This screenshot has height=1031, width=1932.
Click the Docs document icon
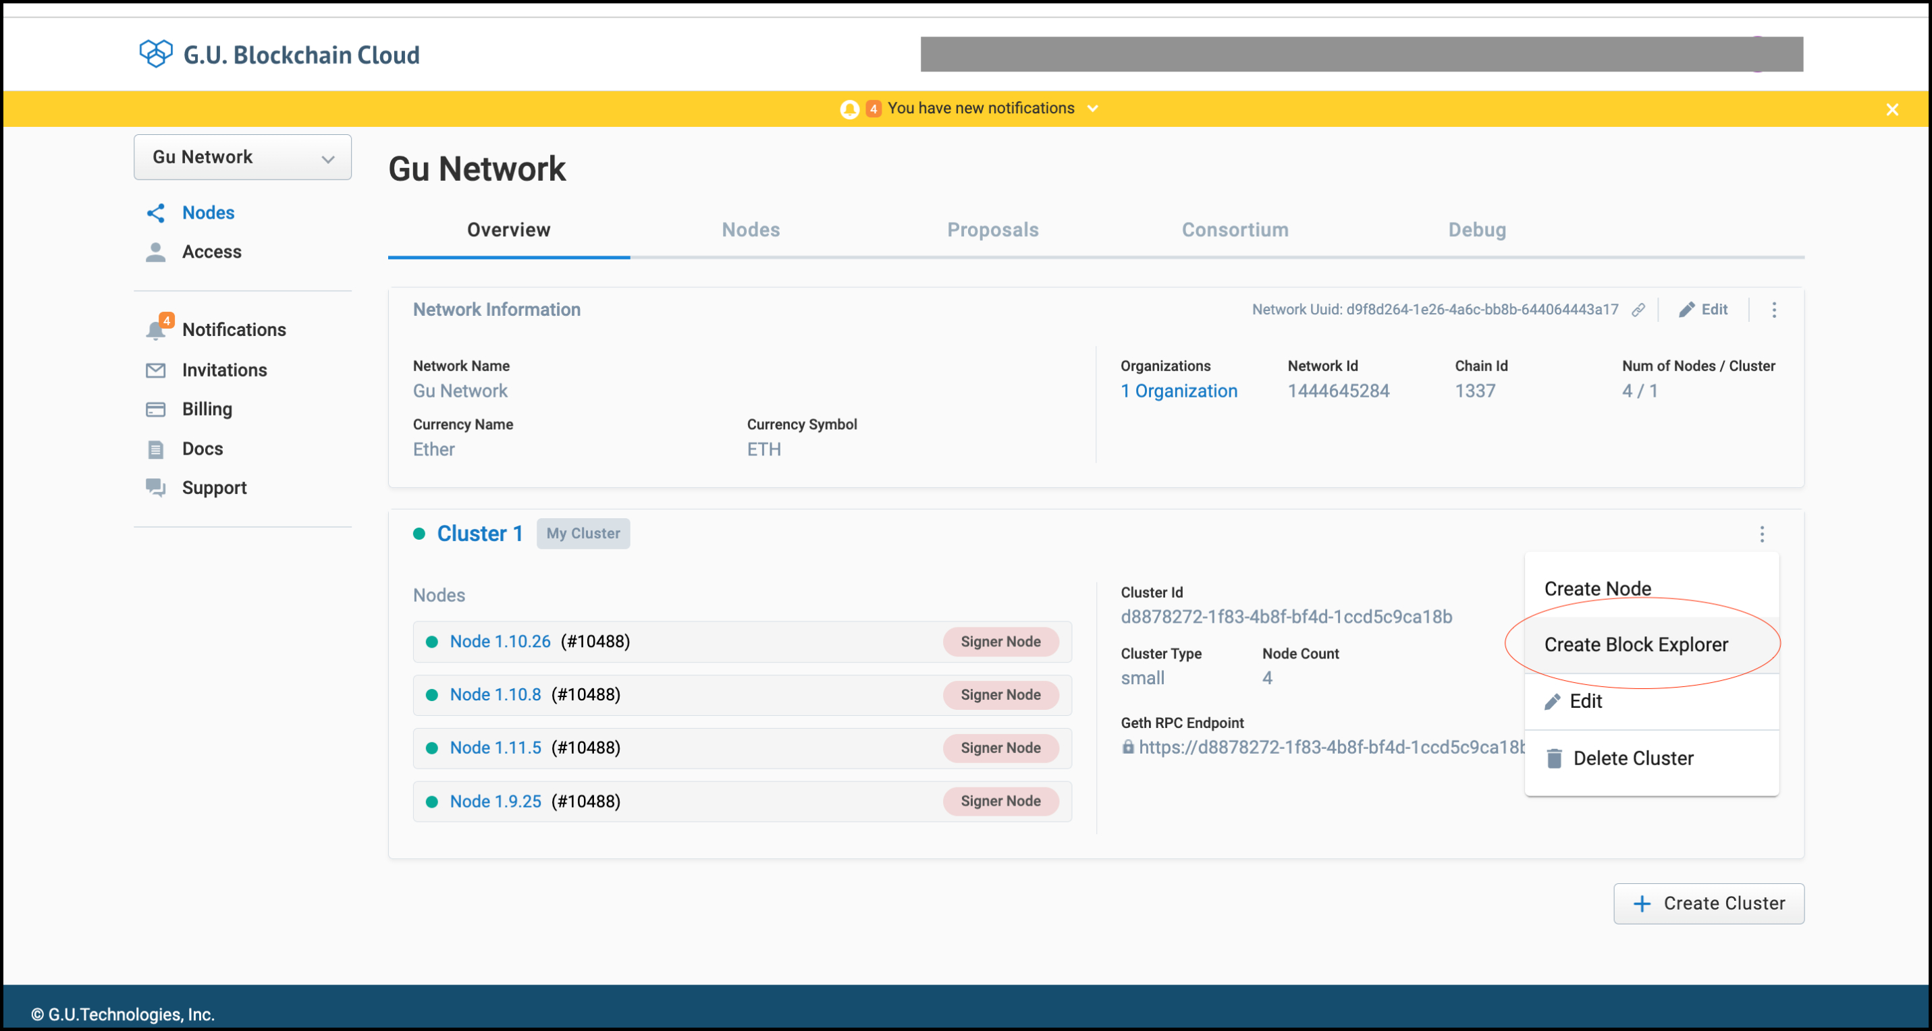tap(155, 449)
